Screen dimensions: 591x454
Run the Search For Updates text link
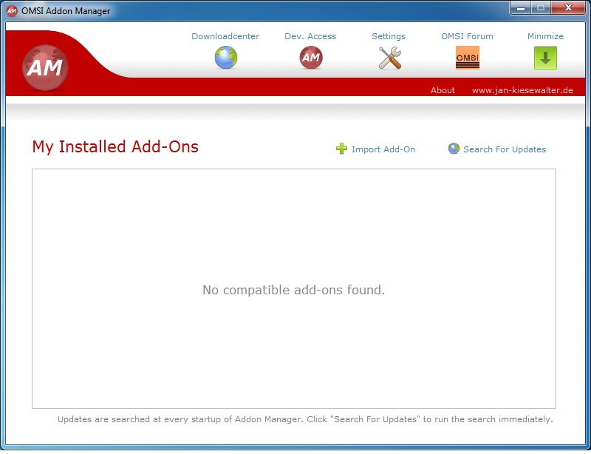(505, 149)
